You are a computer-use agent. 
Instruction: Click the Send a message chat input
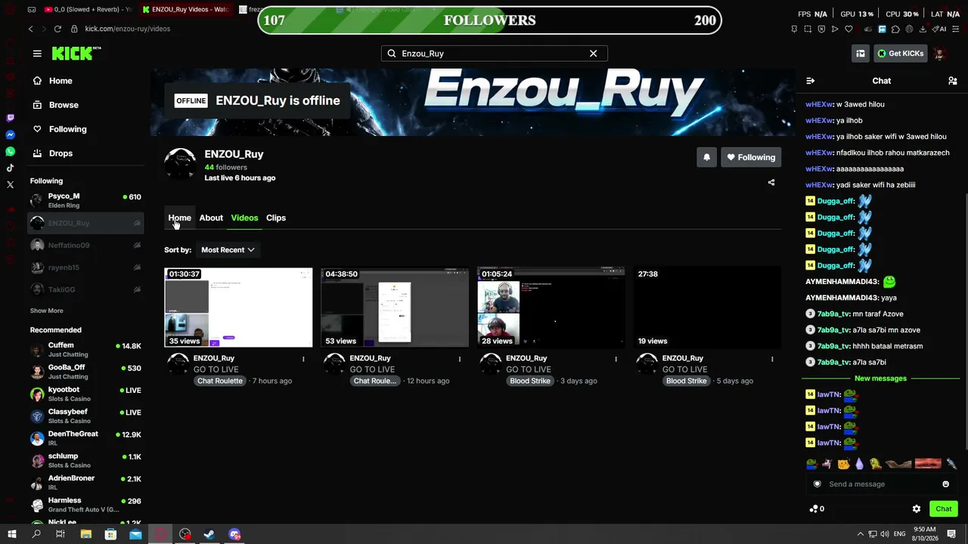click(881, 484)
